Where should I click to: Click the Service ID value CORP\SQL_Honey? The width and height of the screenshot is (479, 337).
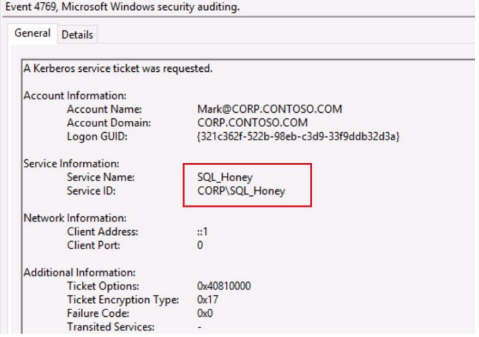click(242, 191)
